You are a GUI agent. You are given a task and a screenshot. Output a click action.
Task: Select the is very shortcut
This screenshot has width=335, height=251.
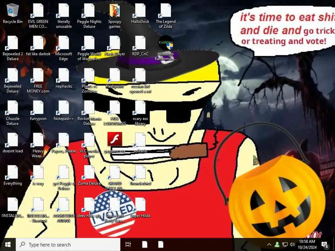pos(38,176)
